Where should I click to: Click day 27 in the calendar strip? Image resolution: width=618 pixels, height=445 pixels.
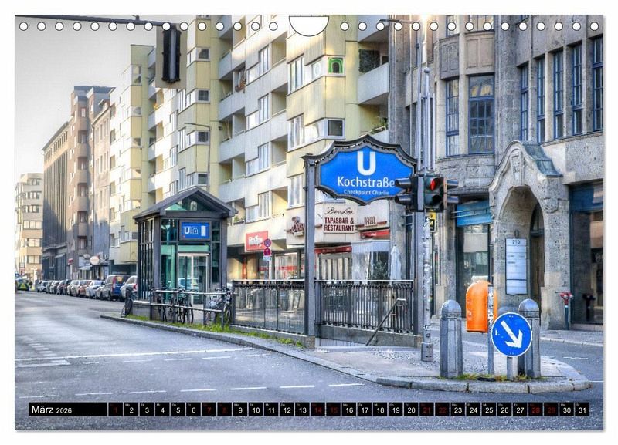[x=520, y=410]
